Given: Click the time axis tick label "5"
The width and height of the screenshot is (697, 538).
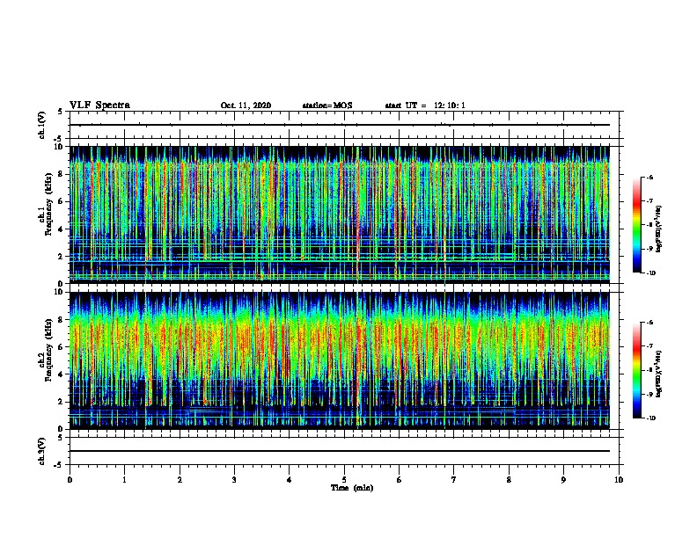Looking at the screenshot, I should tap(344, 480).
